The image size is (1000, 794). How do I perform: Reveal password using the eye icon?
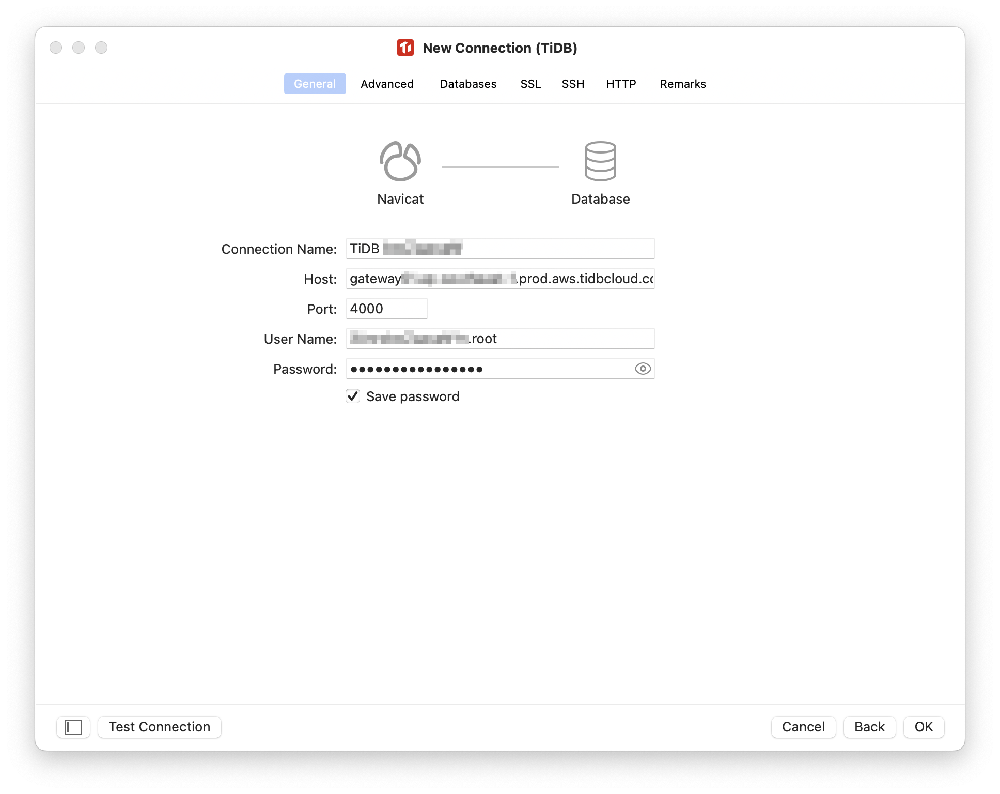point(642,369)
